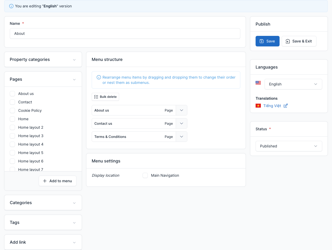The image size is (332, 250).
Task: Tick the Cookie Policy checkbox
Action: click(12, 110)
